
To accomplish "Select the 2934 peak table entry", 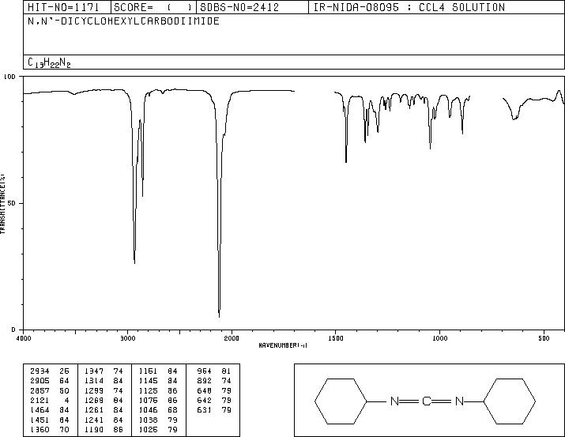I will tap(50, 371).
